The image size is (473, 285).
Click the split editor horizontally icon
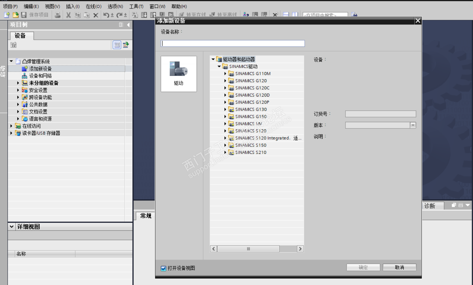pos(286,15)
